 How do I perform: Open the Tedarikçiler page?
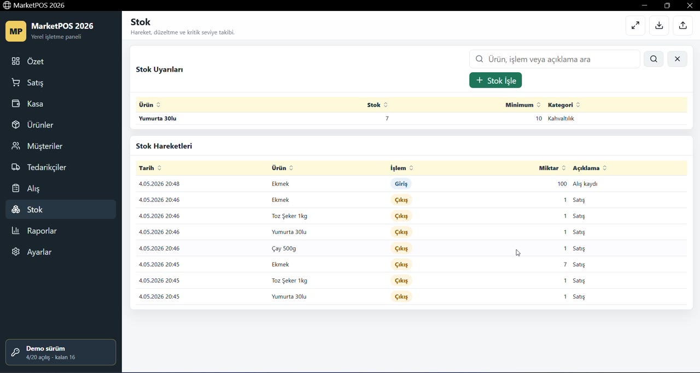click(61, 167)
